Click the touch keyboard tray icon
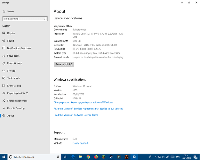The width and height of the screenshot is (200, 160). pyautogui.click(x=172, y=157)
